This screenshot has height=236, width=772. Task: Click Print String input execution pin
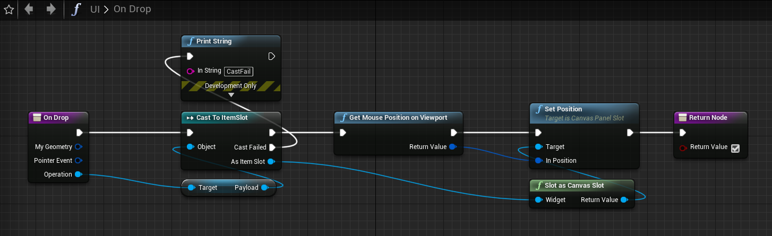point(190,56)
